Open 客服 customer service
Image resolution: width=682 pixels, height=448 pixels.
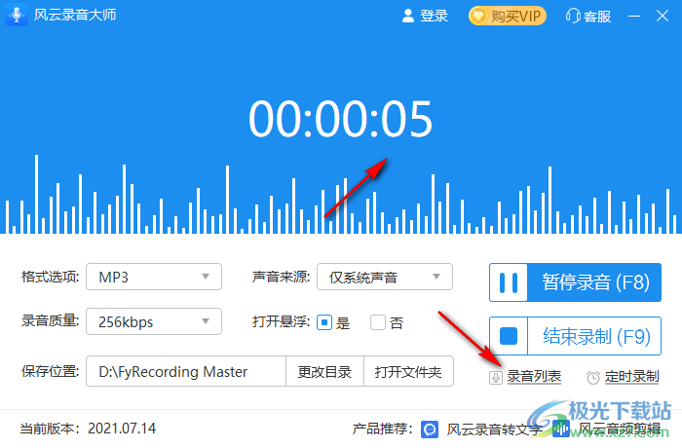pyautogui.click(x=597, y=17)
